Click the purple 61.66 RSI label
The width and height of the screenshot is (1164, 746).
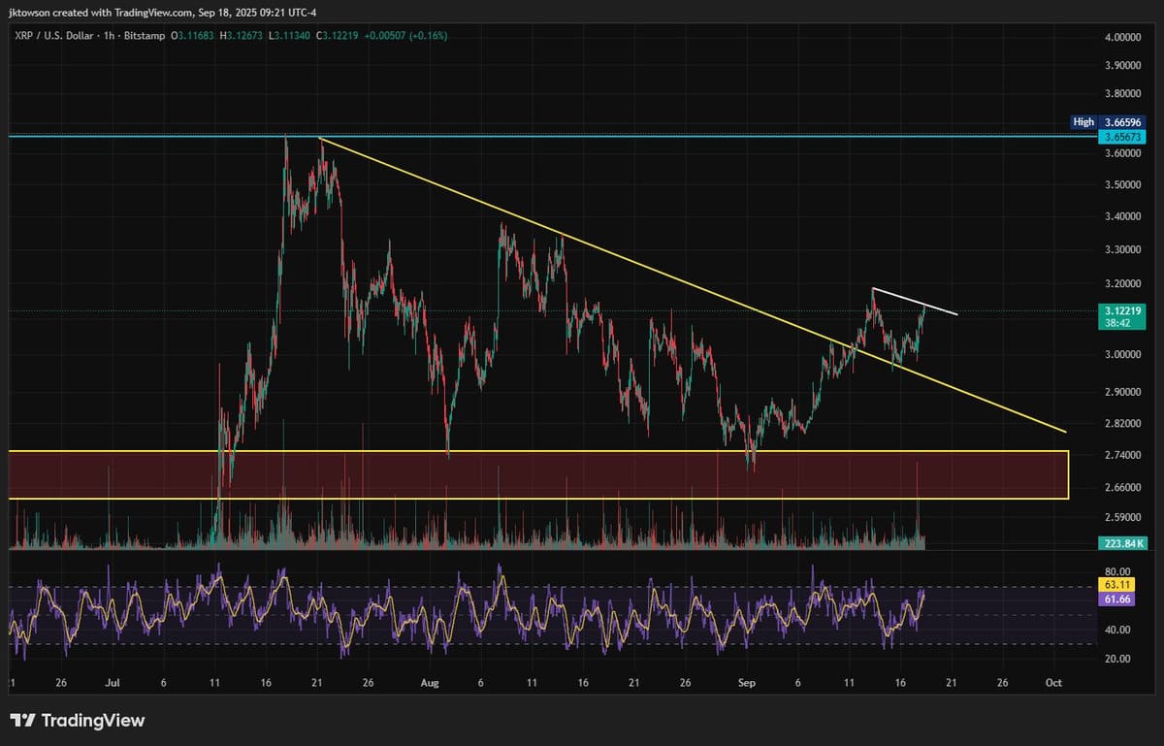pyautogui.click(x=1118, y=601)
